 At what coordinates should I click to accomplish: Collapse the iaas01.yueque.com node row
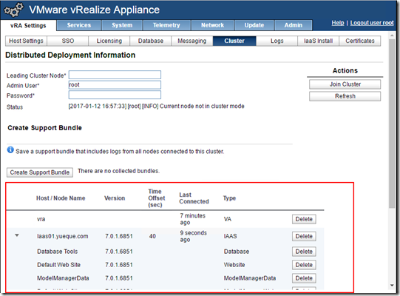[17, 235]
